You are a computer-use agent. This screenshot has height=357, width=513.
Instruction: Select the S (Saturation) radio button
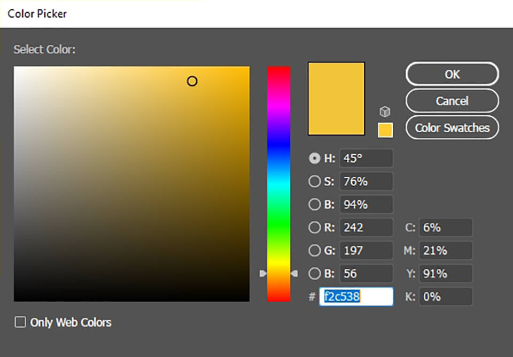coord(315,181)
